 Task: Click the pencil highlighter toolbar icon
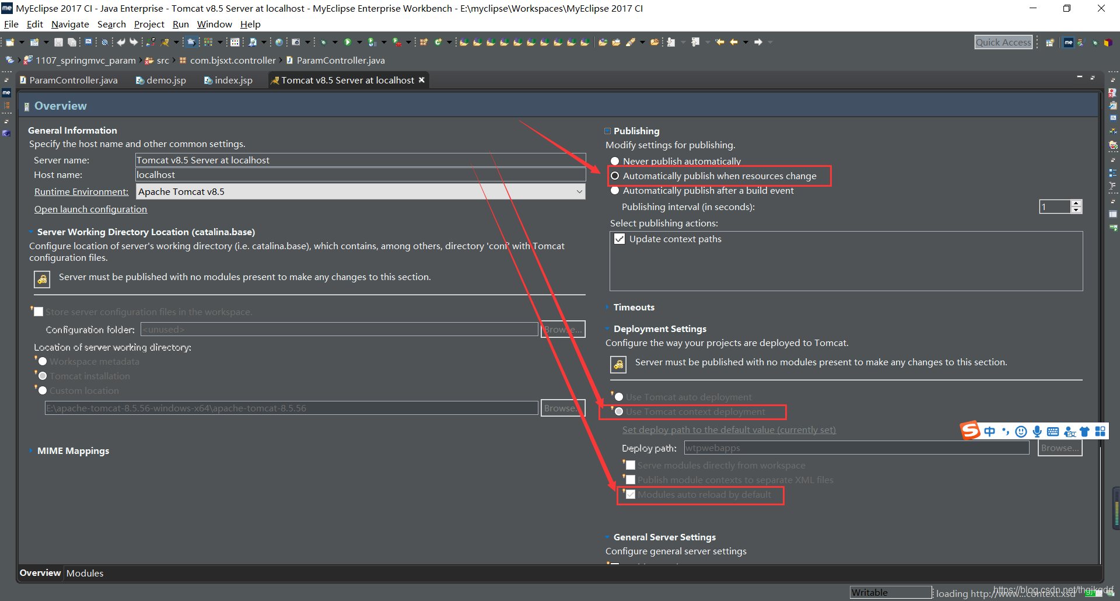click(630, 42)
